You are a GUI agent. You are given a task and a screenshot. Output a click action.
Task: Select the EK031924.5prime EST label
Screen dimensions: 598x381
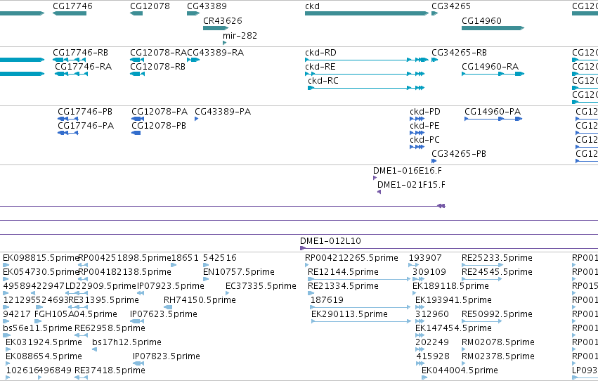[44, 342]
